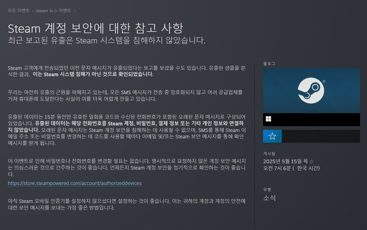Click the '소식' type value
367x230 pixels.
pos(269,198)
